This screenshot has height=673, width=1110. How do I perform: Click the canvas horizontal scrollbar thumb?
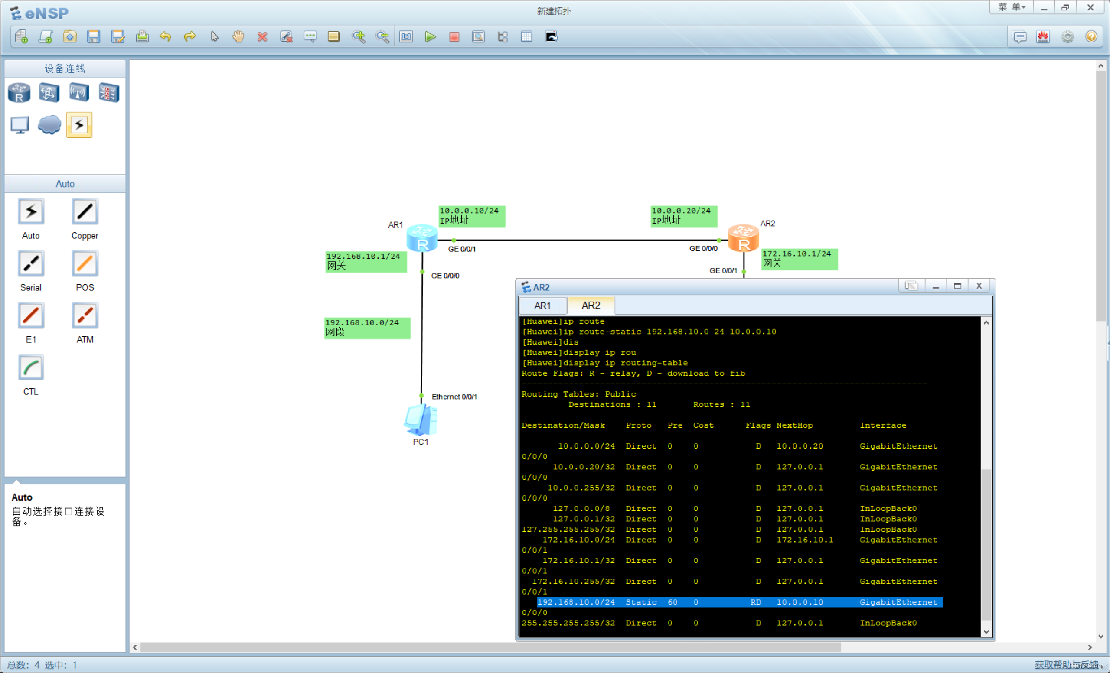pyautogui.click(x=490, y=647)
